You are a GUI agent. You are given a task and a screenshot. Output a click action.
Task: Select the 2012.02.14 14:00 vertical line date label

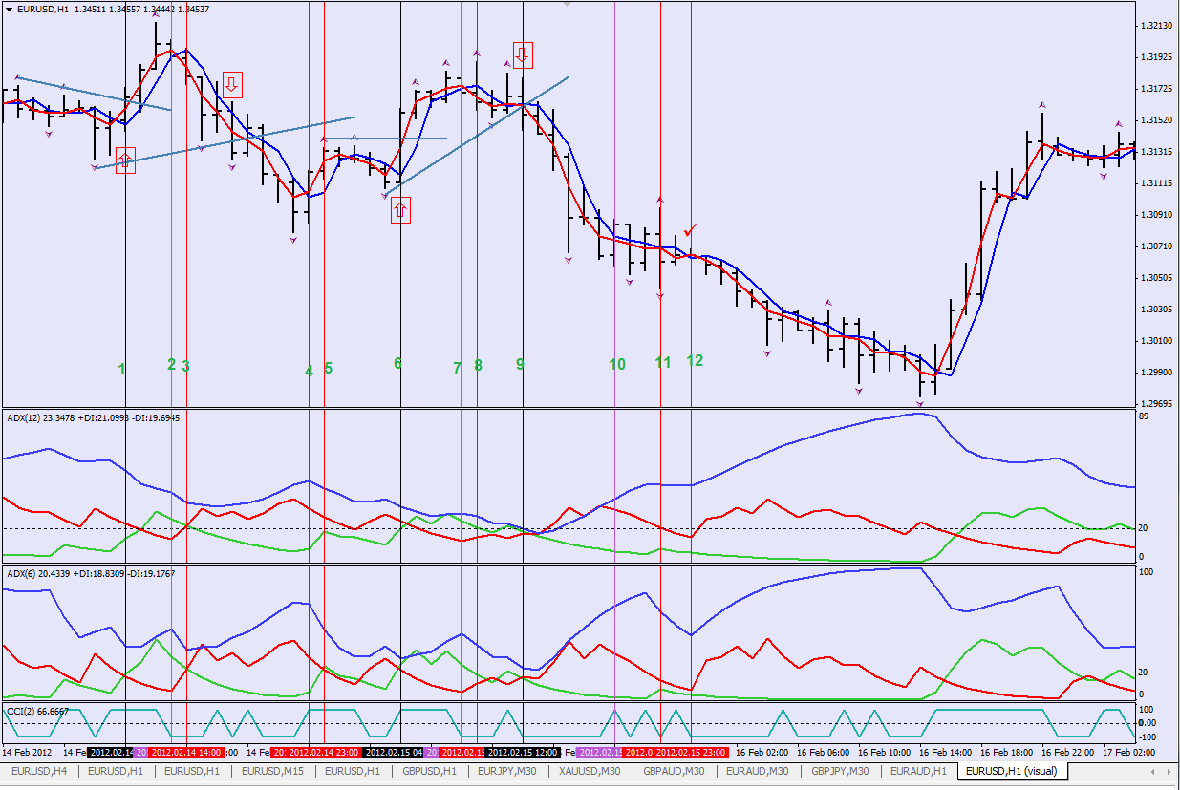pyautogui.click(x=184, y=753)
